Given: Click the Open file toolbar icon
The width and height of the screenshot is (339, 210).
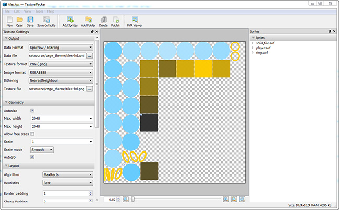Looking at the screenshot, I should click(20, 20).
